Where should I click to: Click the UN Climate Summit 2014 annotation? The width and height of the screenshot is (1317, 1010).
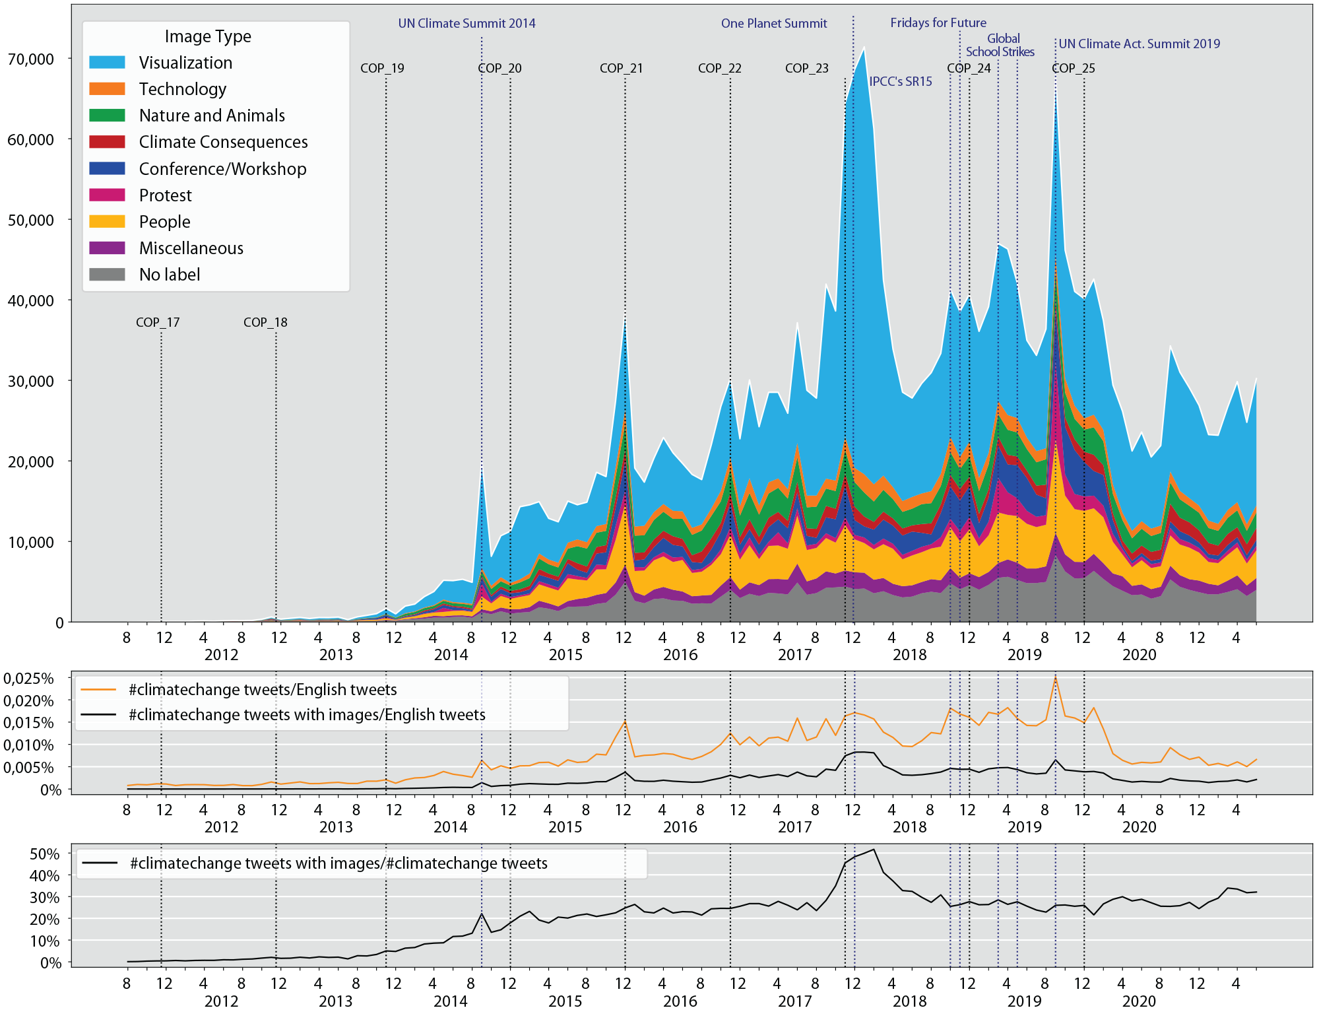466,23
